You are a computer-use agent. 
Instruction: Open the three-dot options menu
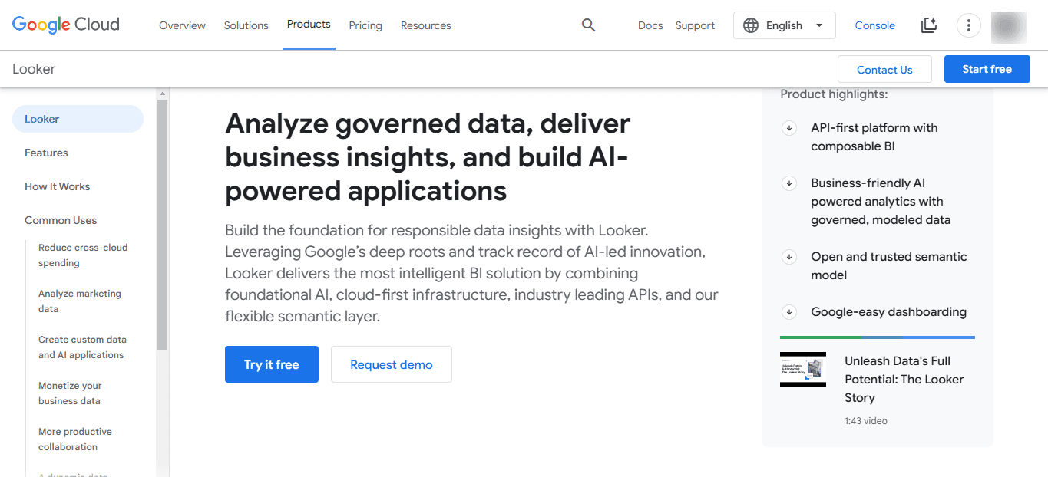[x=968, y=25]
